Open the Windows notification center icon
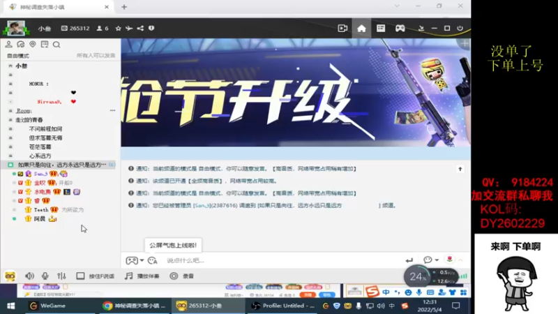This screenshot has width=558, height=314. (x=456, y=306)
